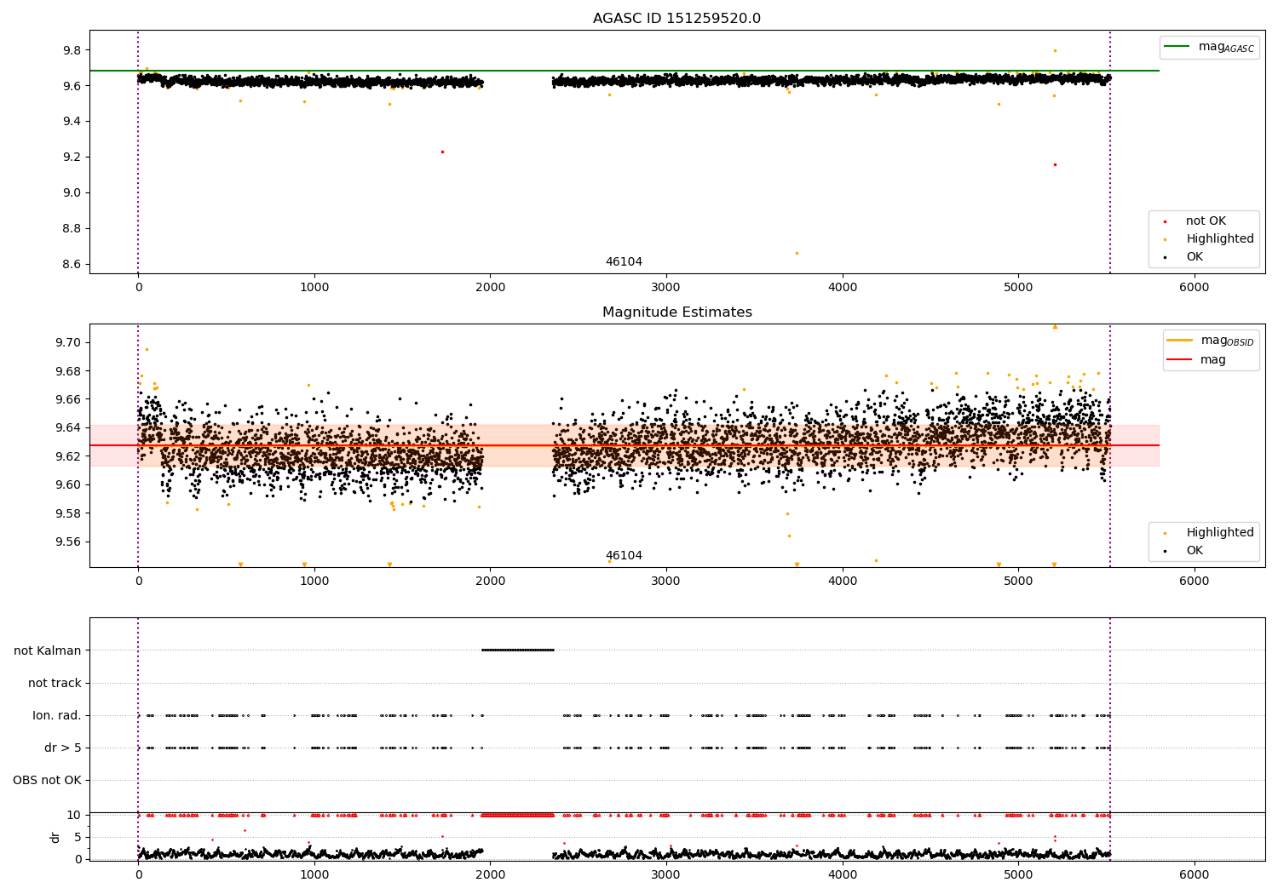Screen dimensions: 1278x894
Task: Click the 'dr' y-axis label of the bottom panel
Action: click(x=55, y=837)
